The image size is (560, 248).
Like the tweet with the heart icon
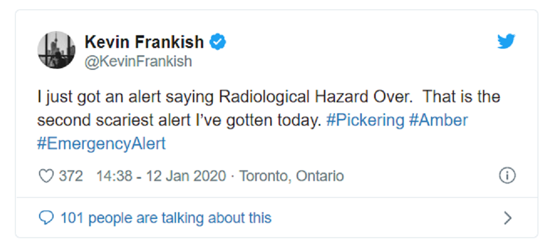46,177
